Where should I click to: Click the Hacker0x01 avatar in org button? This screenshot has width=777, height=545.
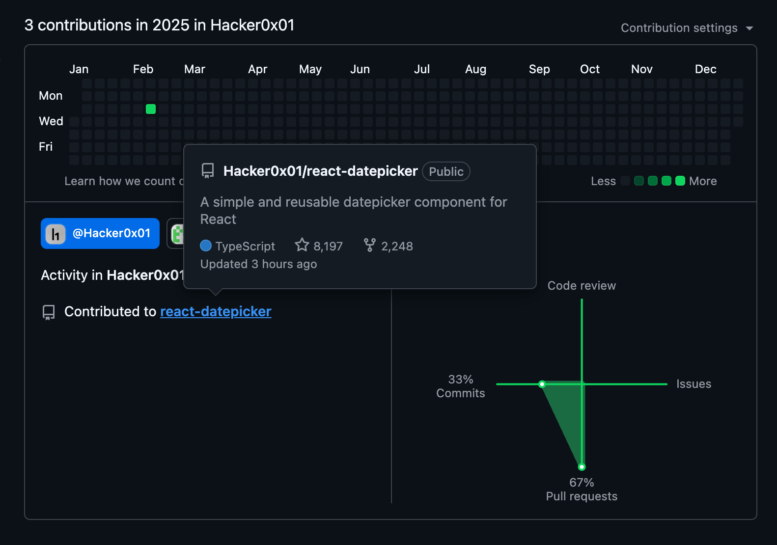coord(55,234)
